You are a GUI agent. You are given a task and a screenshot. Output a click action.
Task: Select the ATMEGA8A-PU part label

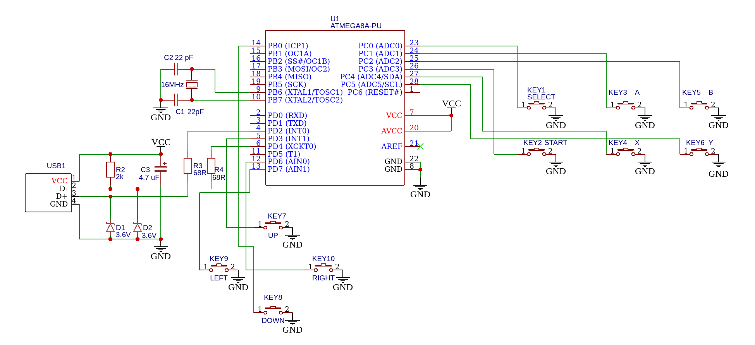tap(356, 26)
